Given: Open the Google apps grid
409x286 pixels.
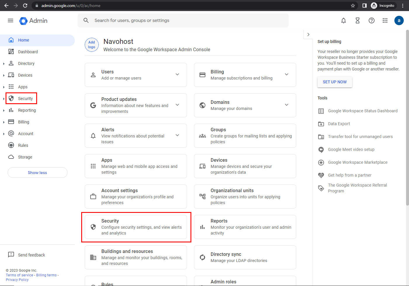Looking at the screenshot, I should [385, 20].
